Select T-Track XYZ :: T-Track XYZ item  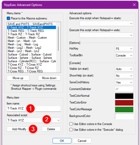click(31, 27)
